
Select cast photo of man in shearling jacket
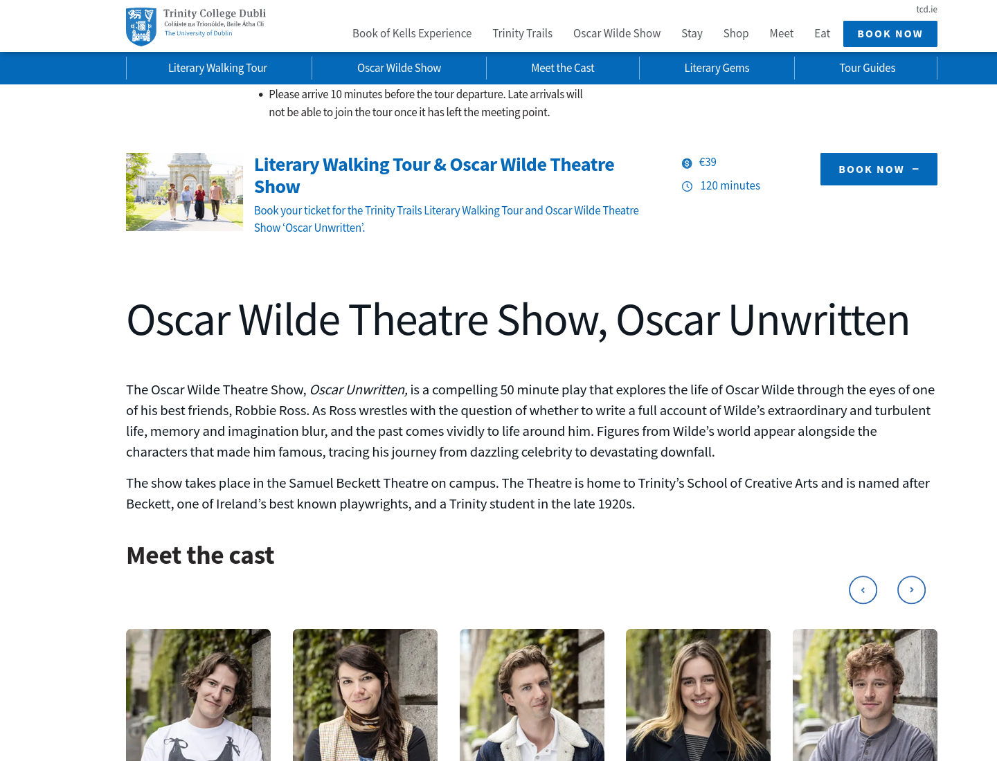coord(532,695)
